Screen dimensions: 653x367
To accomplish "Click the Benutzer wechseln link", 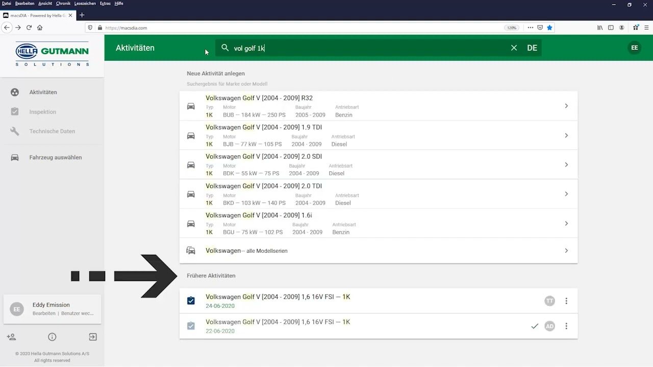I will pos(78,313).
